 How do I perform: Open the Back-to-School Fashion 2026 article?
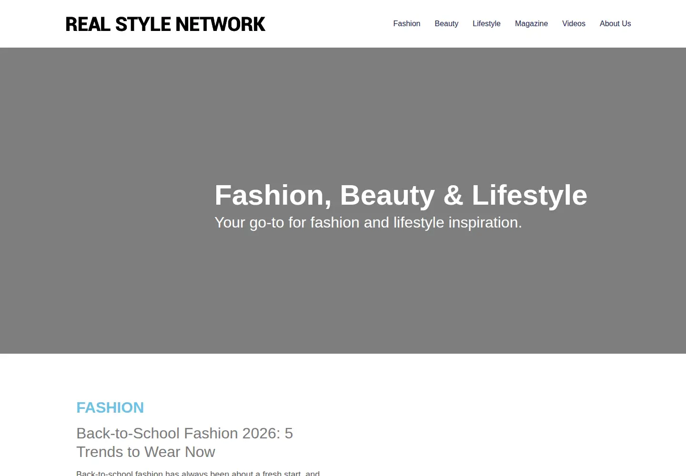point(184,442)
